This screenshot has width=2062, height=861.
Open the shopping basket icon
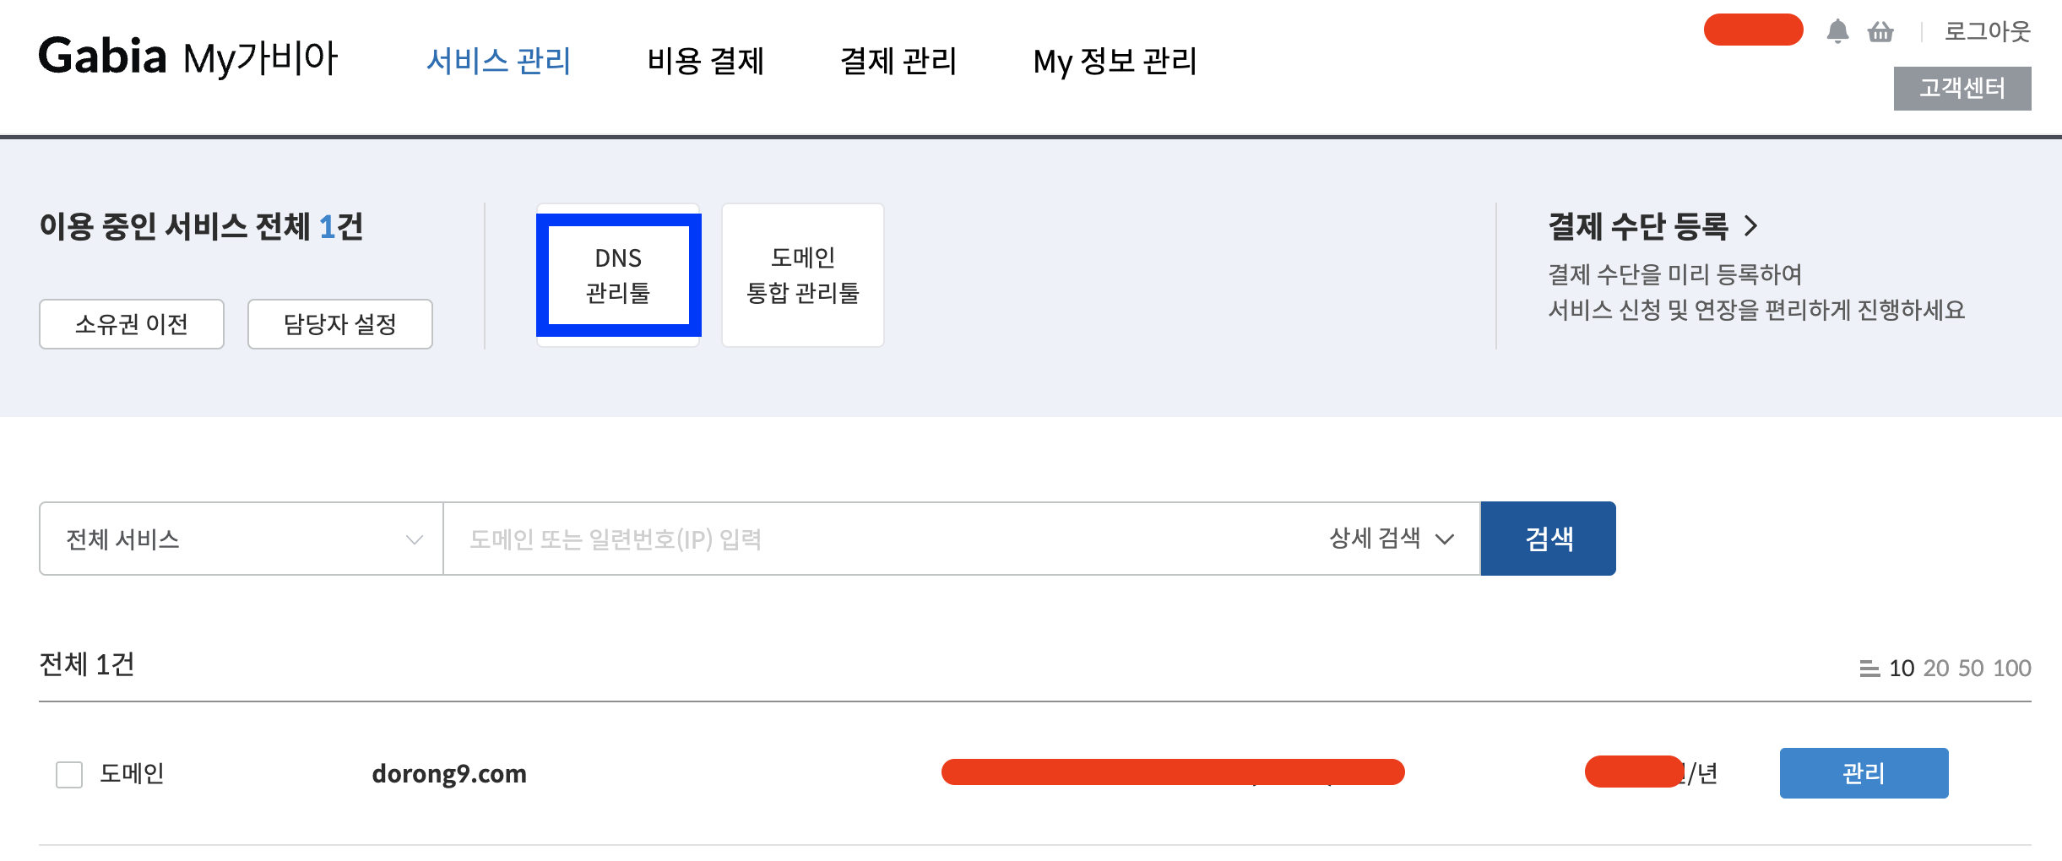click(x=1880, y=32)
